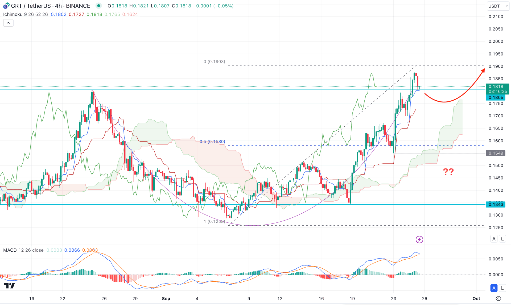This screenshot has width=511, height=305.
Task: Select the Ichimoku indicator label
Action: 13,14
